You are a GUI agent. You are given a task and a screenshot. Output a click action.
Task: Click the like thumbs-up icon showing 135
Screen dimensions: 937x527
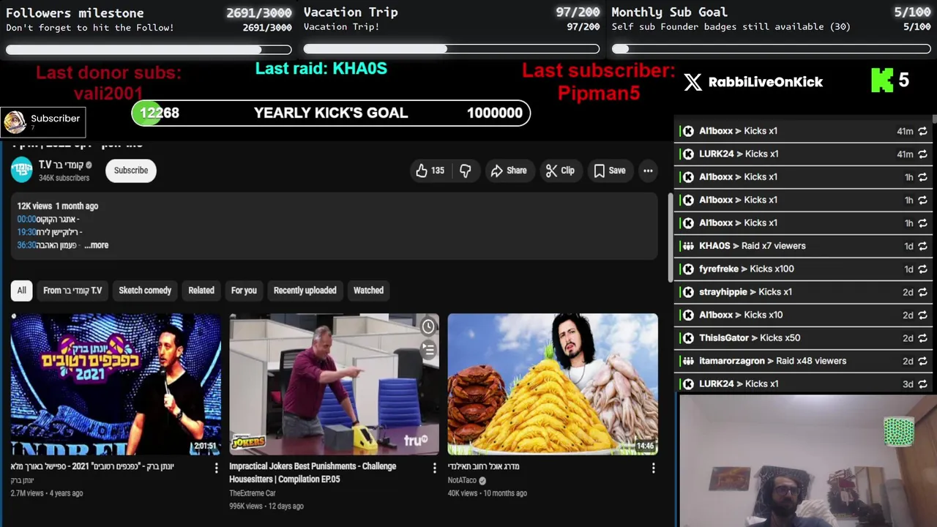pos(422,171)
